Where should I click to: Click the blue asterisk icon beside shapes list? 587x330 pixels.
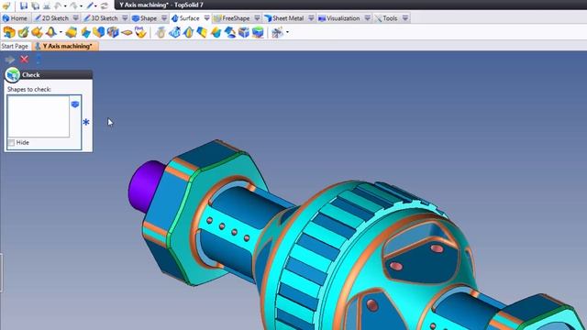(86, 122)
